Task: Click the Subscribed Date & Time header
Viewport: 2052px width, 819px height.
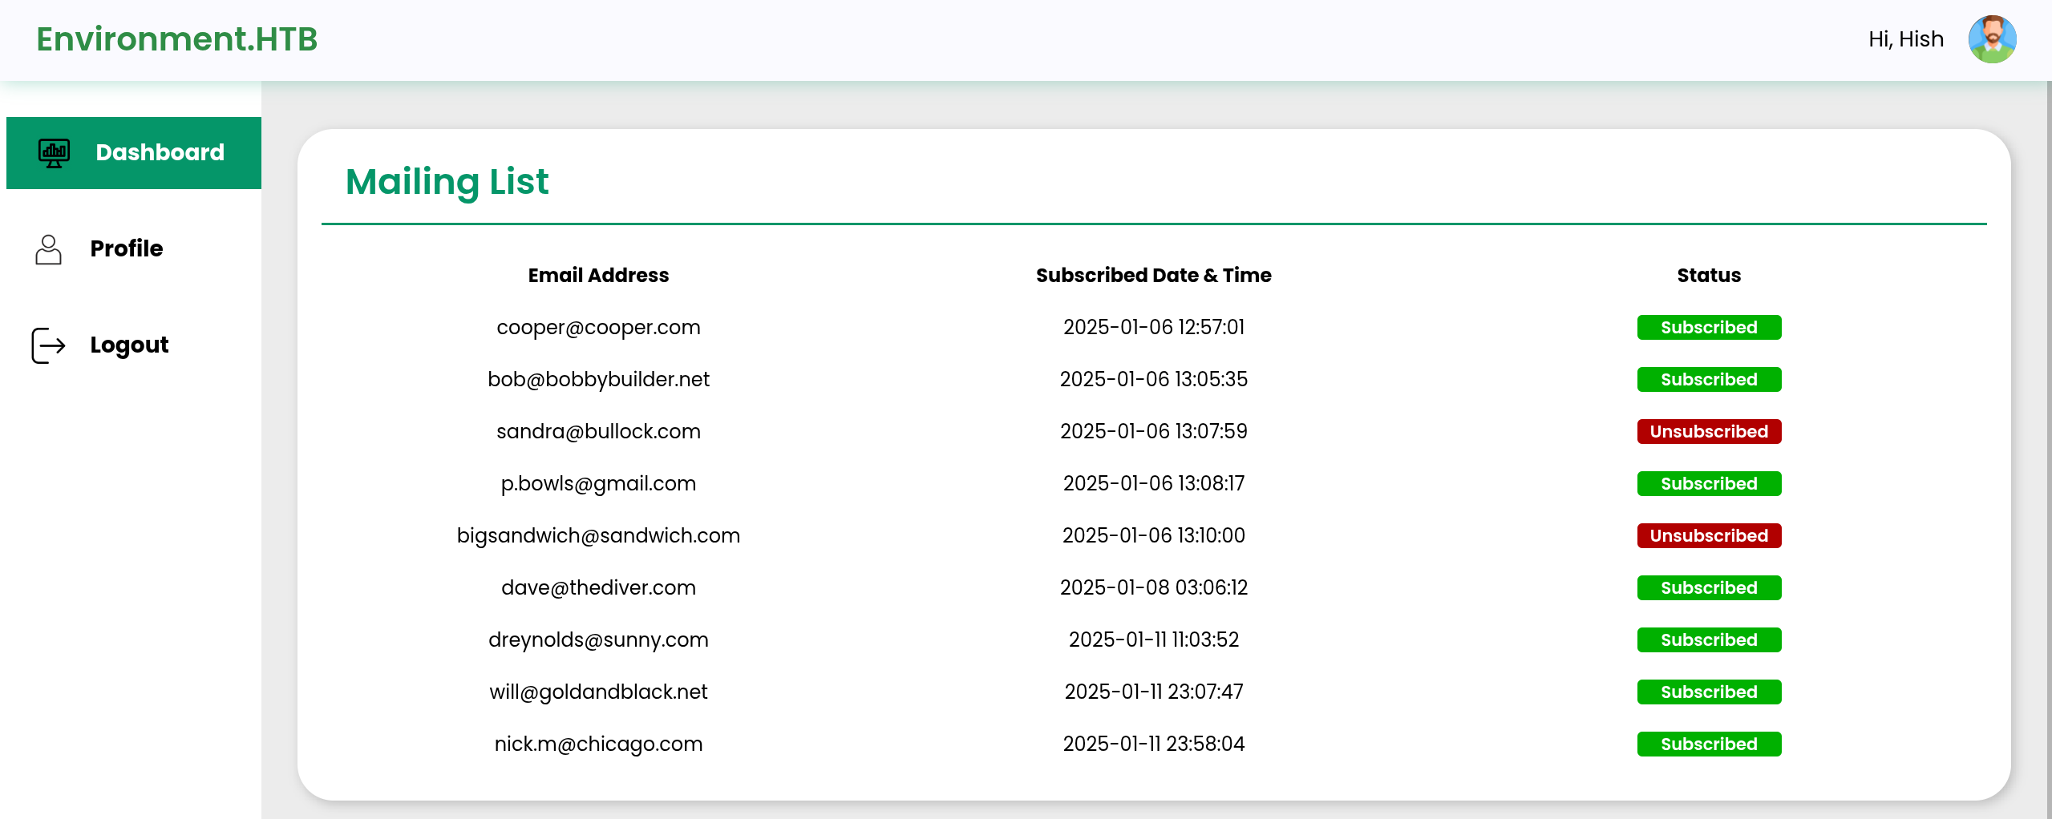Action: [x=1153, y=276]
